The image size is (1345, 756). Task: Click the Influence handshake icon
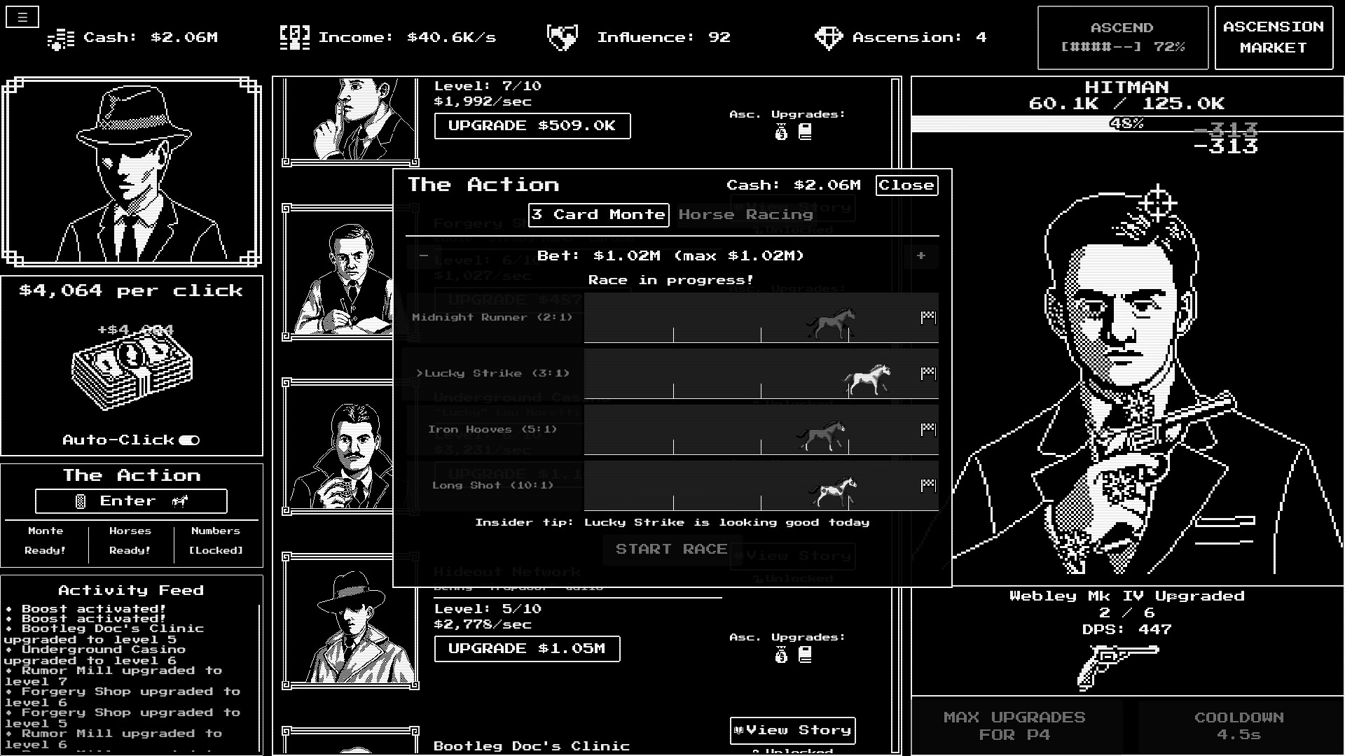click(x=562, y=38)
